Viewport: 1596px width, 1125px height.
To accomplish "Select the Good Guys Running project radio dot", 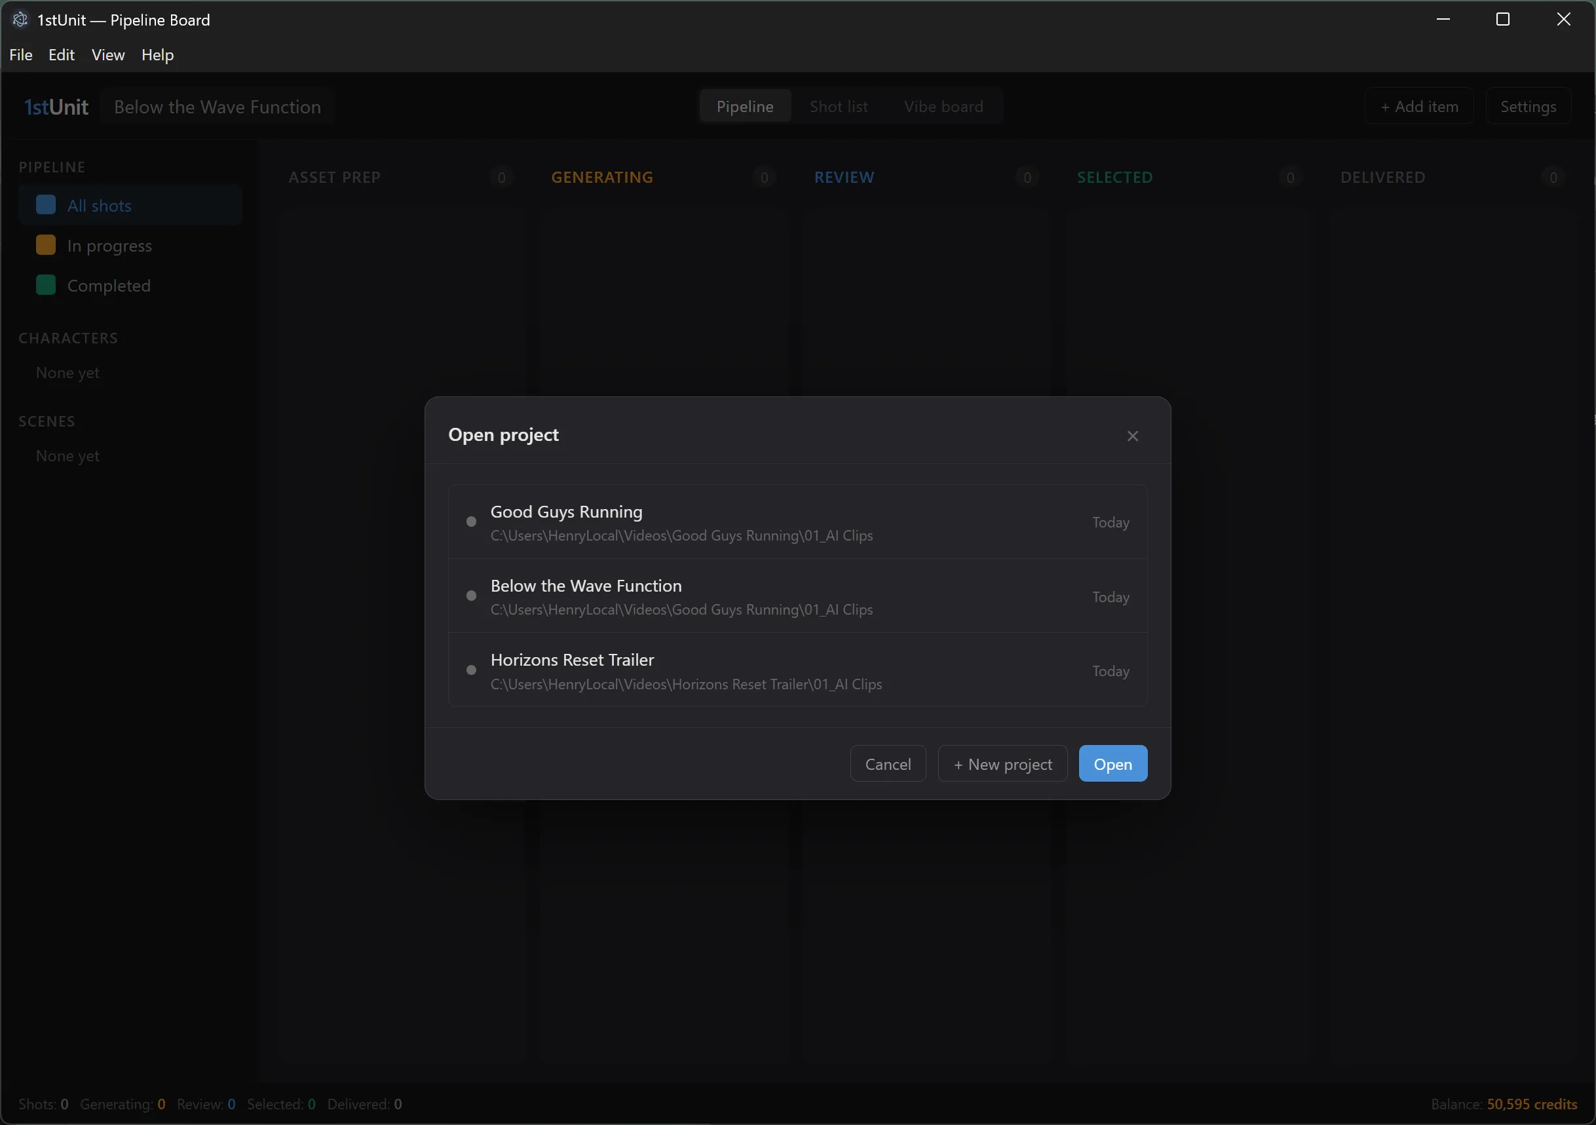I will coord(471,522).
